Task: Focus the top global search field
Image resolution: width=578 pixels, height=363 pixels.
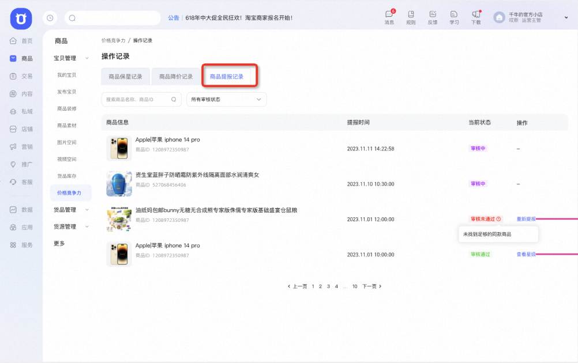Action: [x=112, y=18]
